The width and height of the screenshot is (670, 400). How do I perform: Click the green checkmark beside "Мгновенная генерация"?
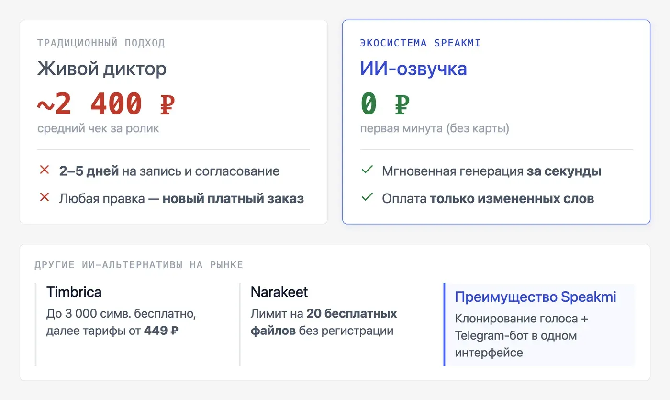[x=367, y=170]
